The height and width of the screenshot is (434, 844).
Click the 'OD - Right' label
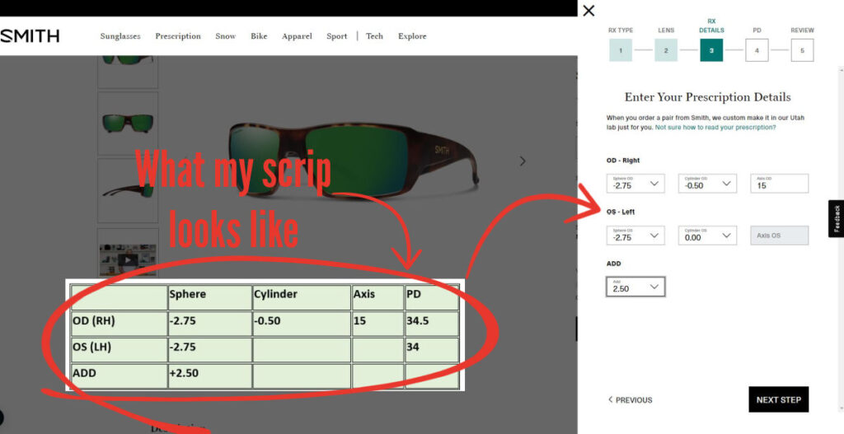pyautogui.click(x=623, y=161)
